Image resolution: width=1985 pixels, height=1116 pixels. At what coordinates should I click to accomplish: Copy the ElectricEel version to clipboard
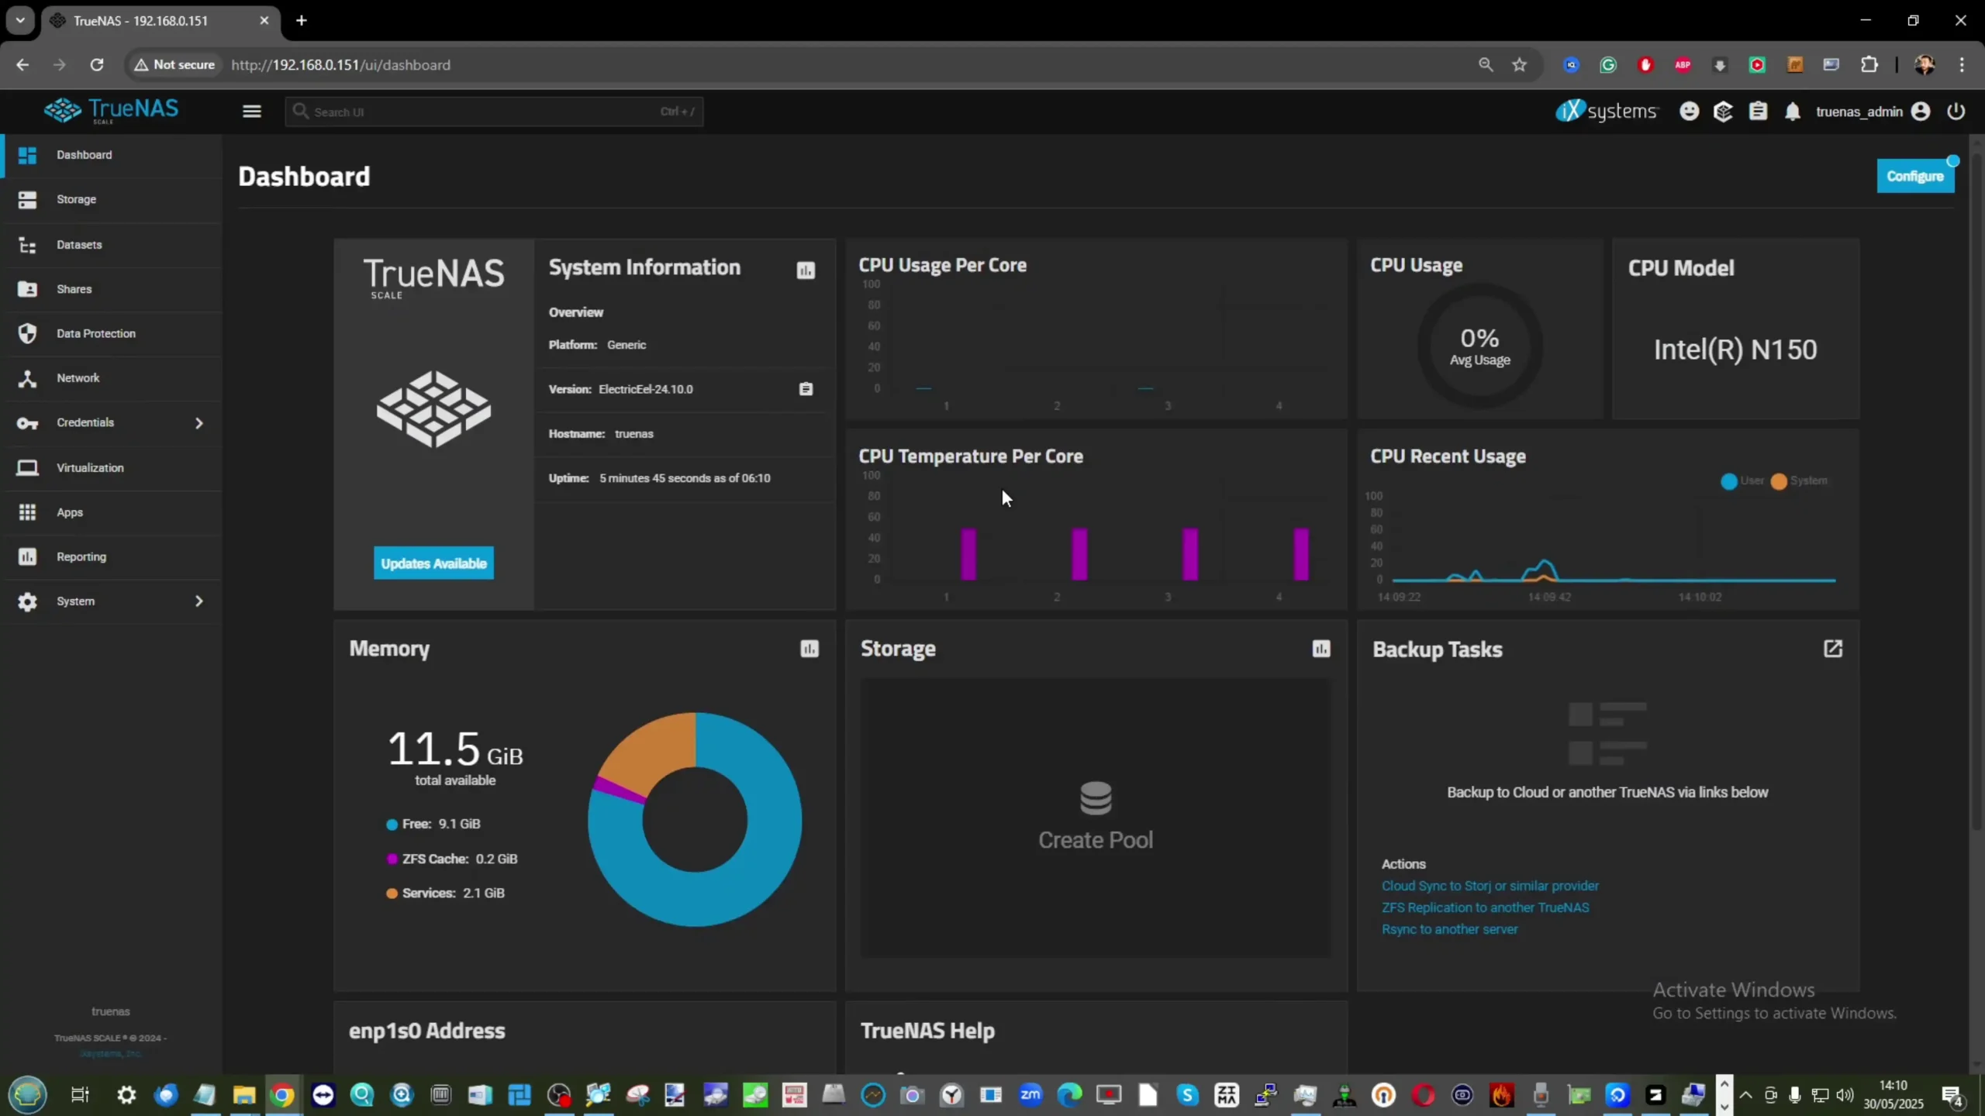806,389
